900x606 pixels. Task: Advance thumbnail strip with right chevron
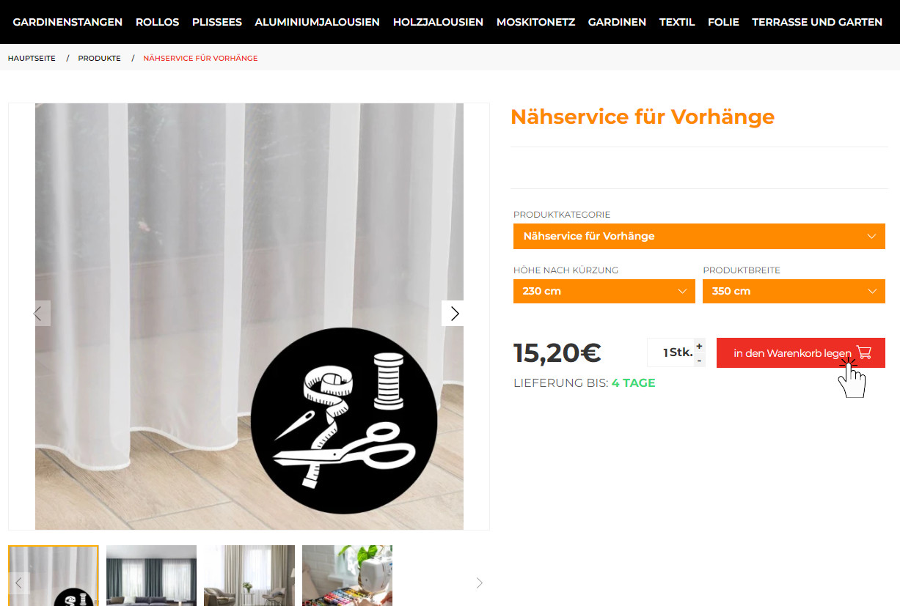tap(479, 583)
